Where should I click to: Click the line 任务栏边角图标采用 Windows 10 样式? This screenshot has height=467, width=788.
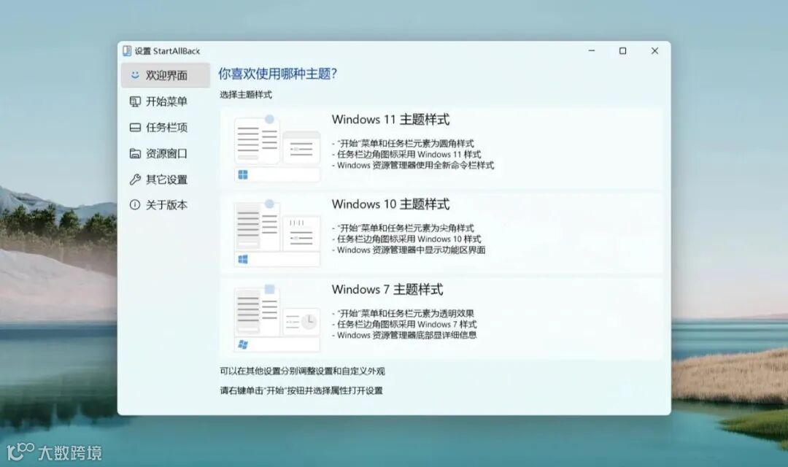(406, 239)
